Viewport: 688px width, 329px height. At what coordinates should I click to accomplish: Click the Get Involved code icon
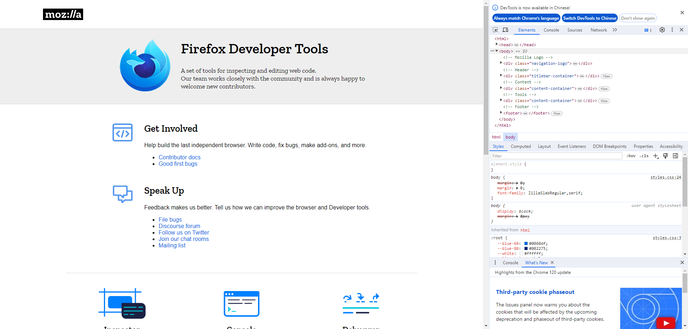pos(123,132)
